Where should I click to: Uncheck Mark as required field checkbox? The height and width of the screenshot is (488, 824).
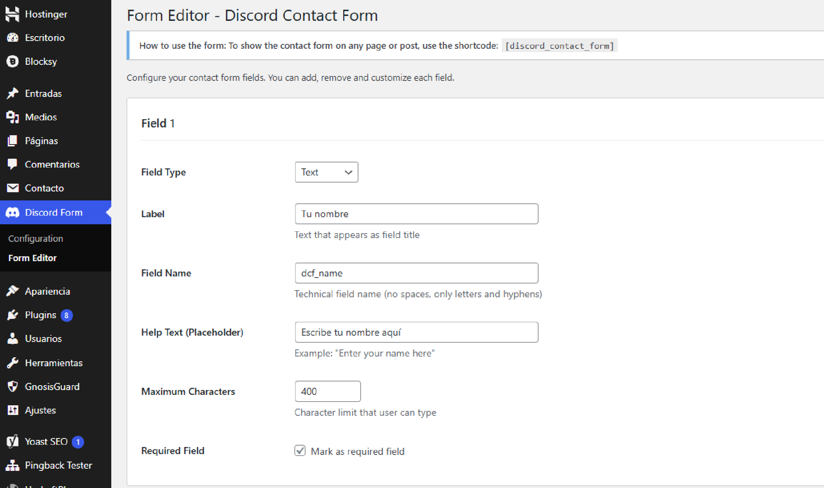[300, 451]
